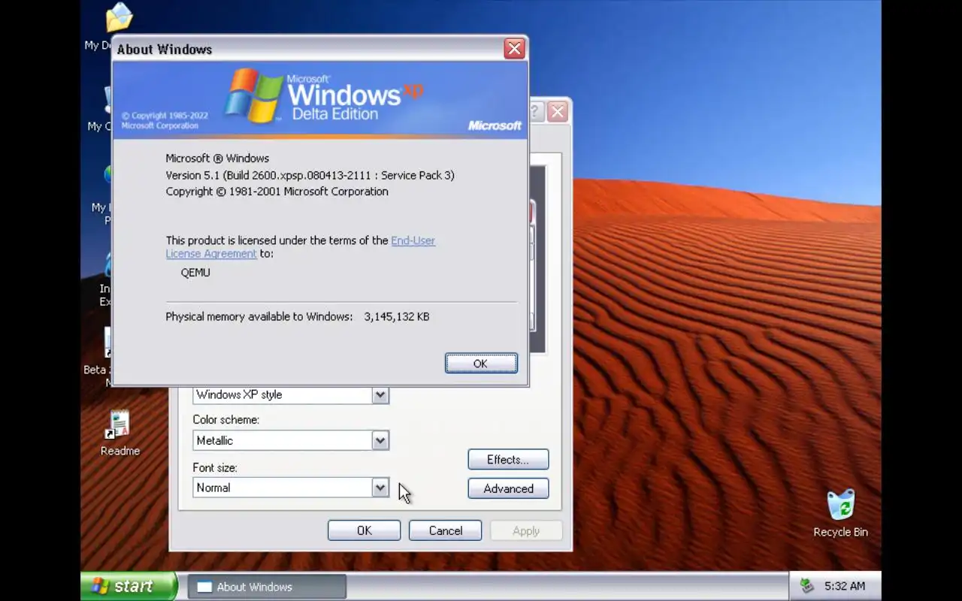Click the system tray hardware icon beside the clock
Viewport: 962px width, 601px height.
(807, 585)
